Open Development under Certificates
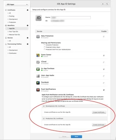The image size is (116, 140). pyautogui.click(x=13, y=19)
